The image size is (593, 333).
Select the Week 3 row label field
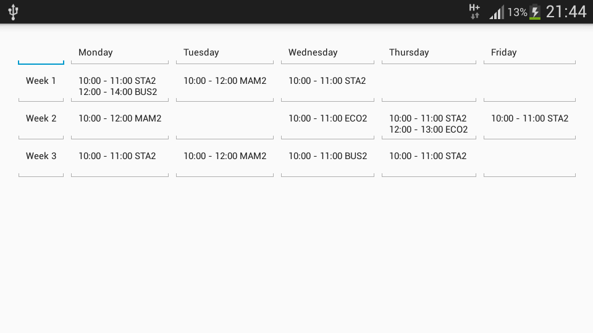click(41, 162)
